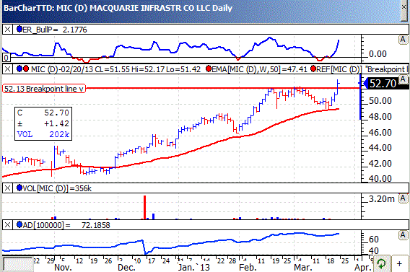410x272 pixels.
Task: Click the tall red volume spike bar
Action: click(144, 207)
